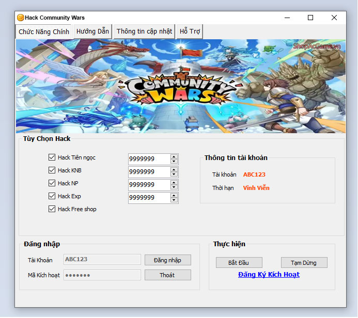This screenshot has width=358, height=318.
Task: Close the Hack Community Wars window
Action: (334, 18)
